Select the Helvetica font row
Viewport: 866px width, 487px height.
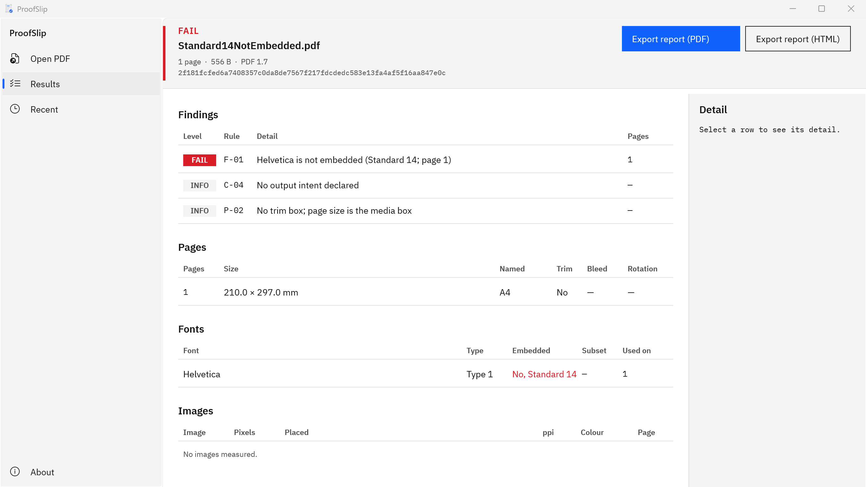425,374
